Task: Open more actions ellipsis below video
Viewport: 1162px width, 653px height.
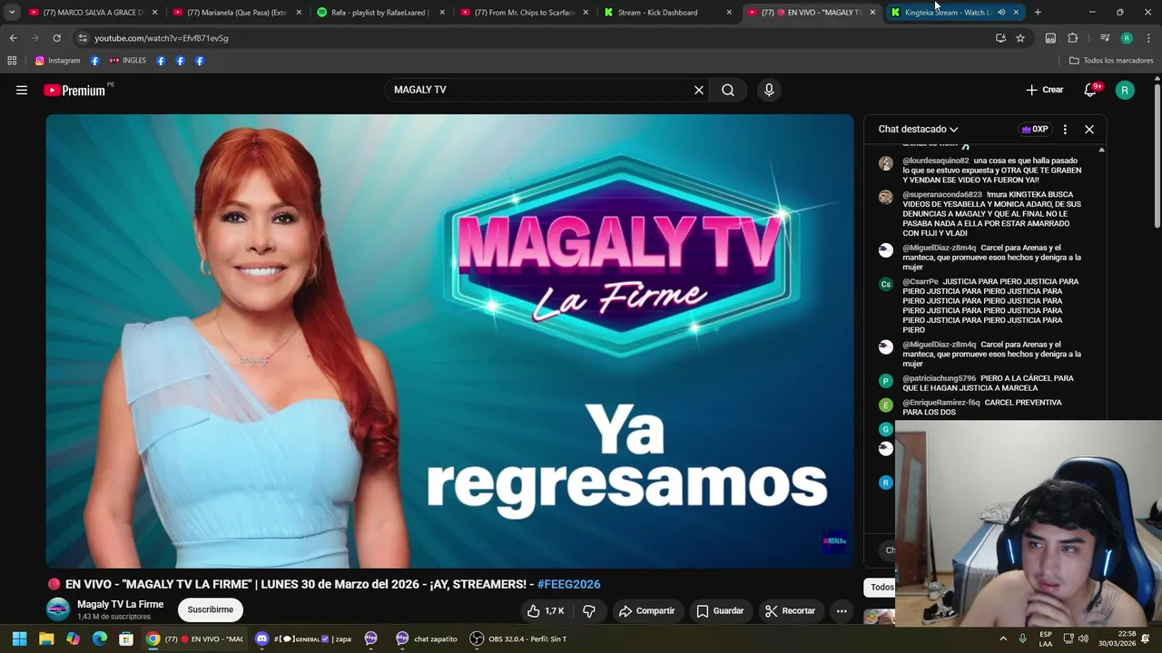Action: pyautogui.click(x=842, y=611)
